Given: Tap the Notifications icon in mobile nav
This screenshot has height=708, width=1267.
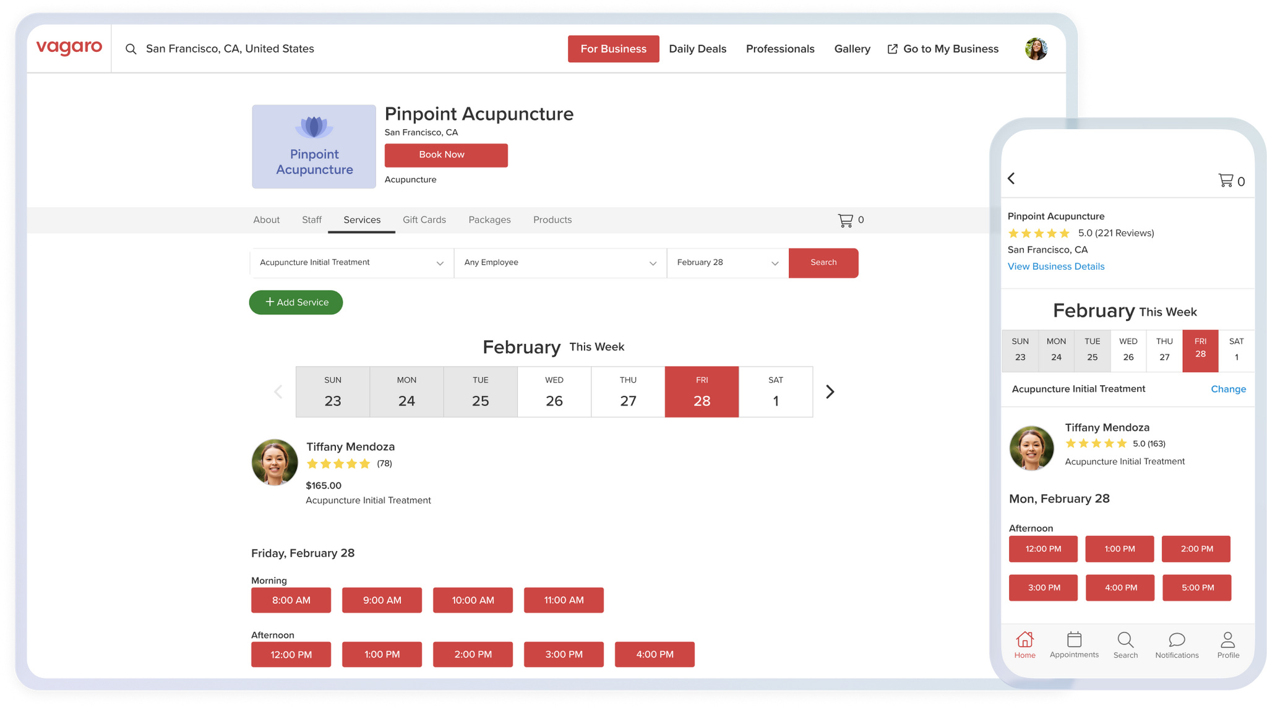Looking at the screenshot, I should tap(1177, 645).
